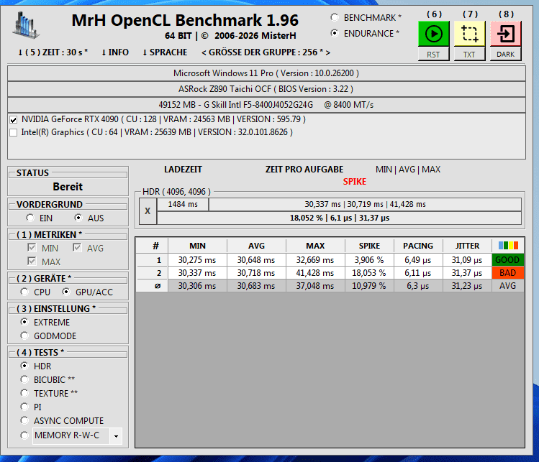Set Vordergrund to EIN
This screenshot has height=462, width=539.
30,218
